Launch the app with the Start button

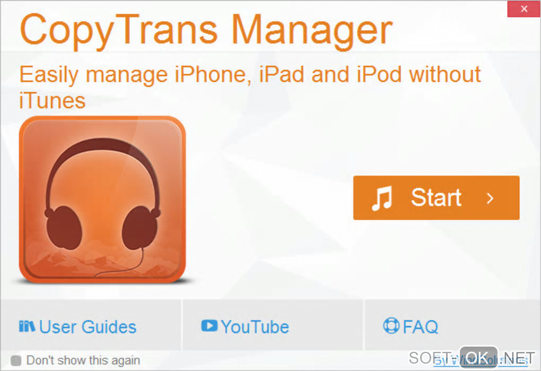click(436, 198)
